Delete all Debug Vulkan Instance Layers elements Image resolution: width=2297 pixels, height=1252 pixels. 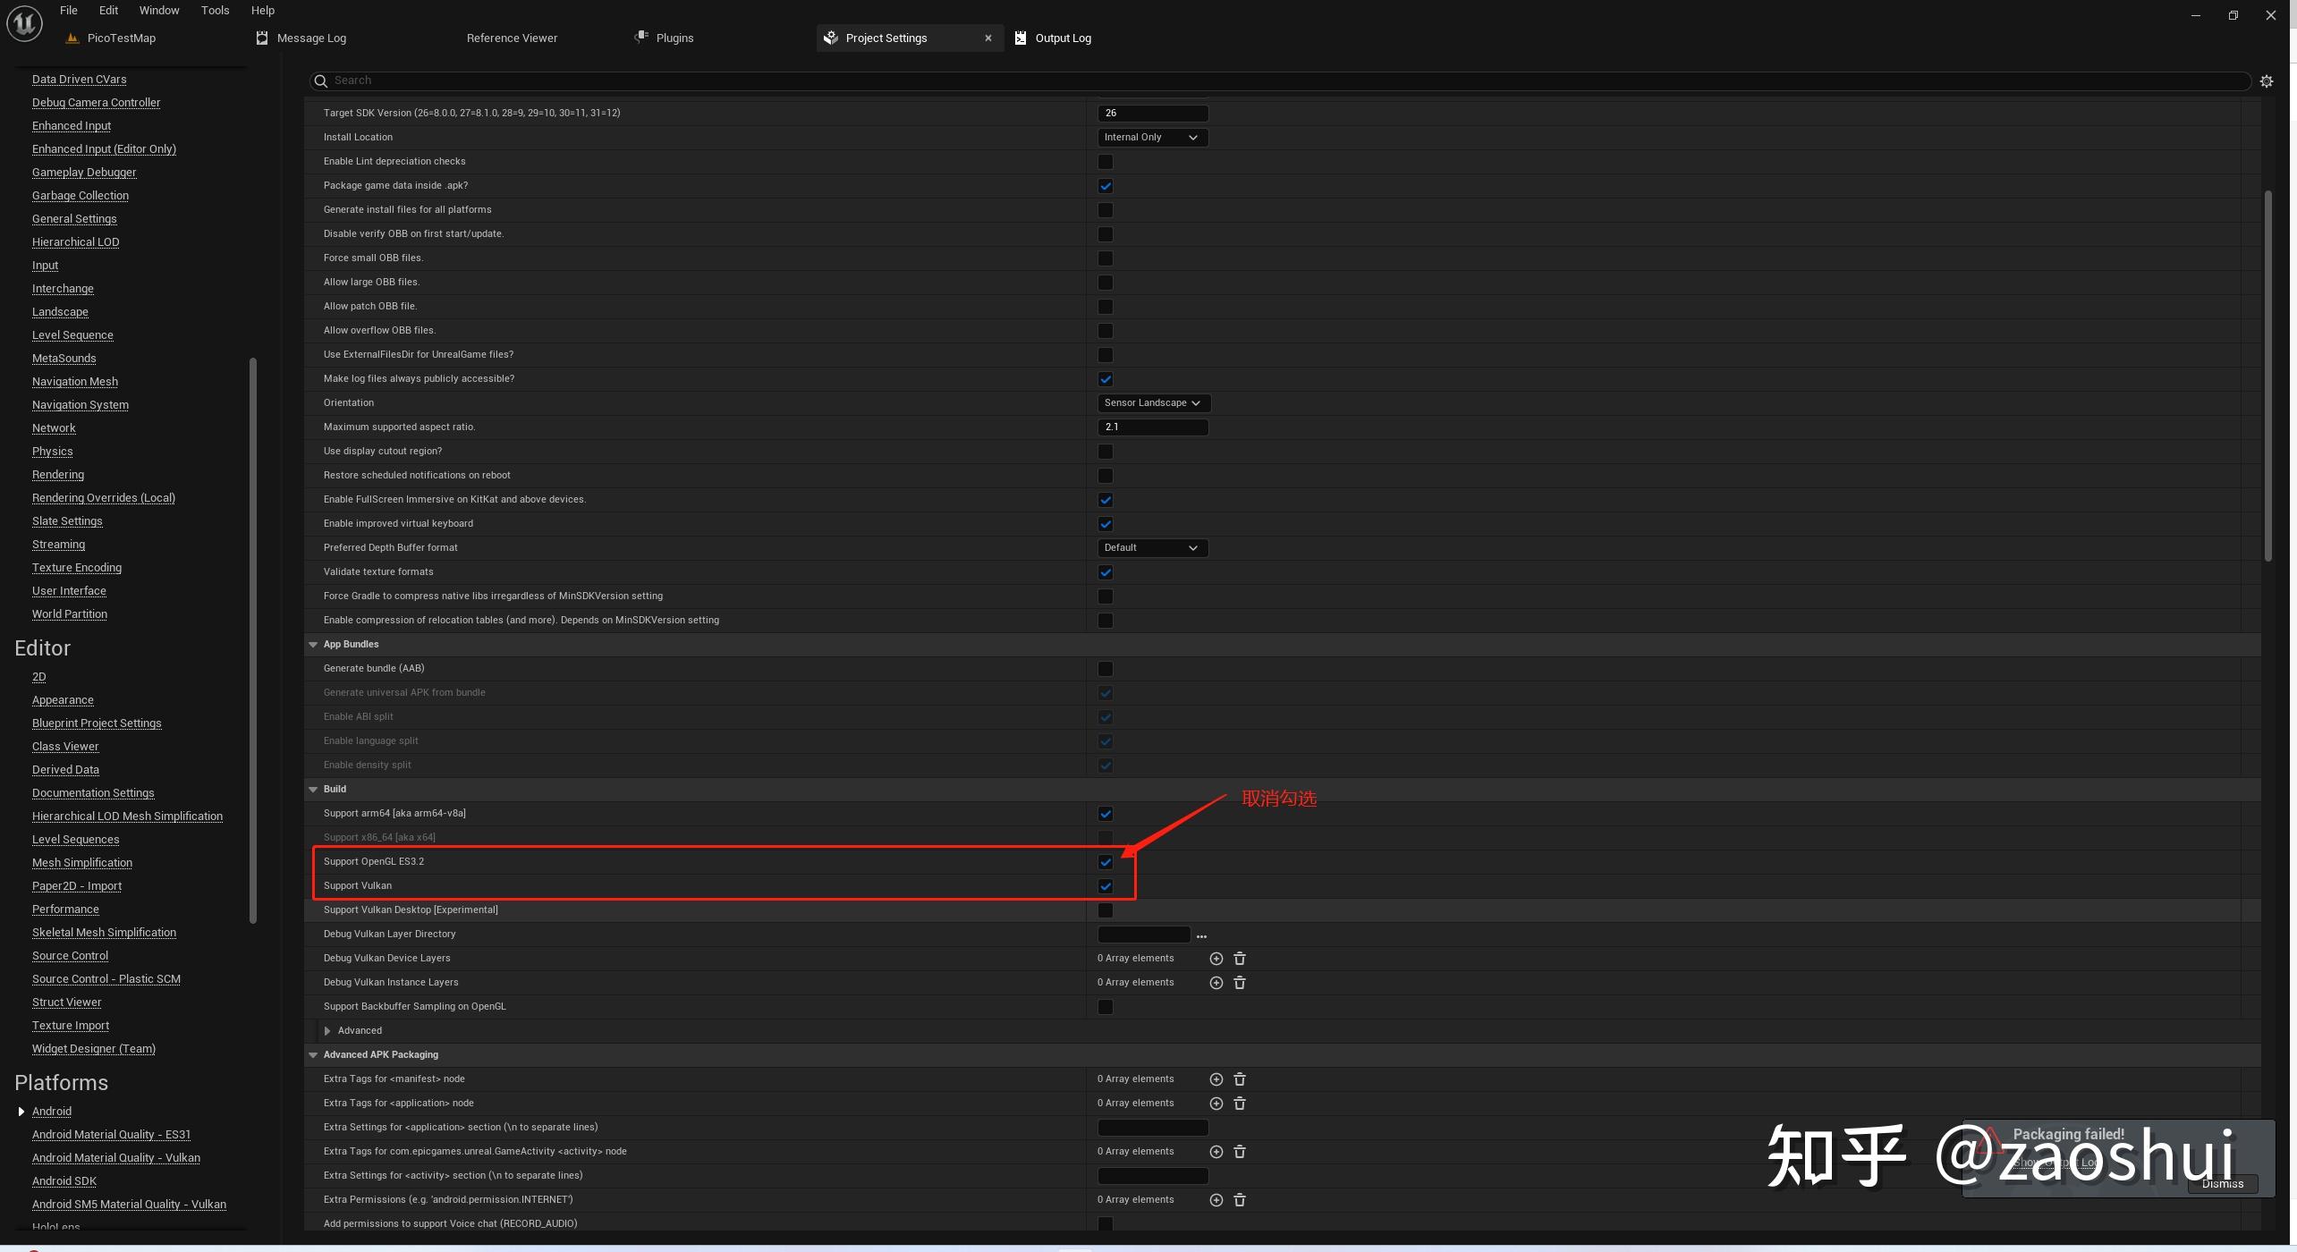click(x=1240, y=983)
